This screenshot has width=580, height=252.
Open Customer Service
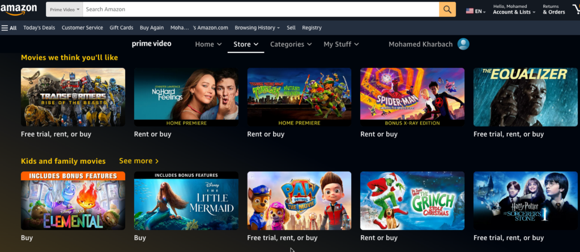point(82,28)
